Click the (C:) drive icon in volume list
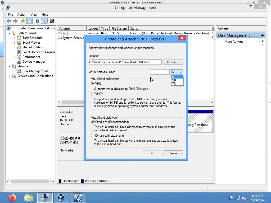Screen dimensions: 271x203 coord(60,33)
